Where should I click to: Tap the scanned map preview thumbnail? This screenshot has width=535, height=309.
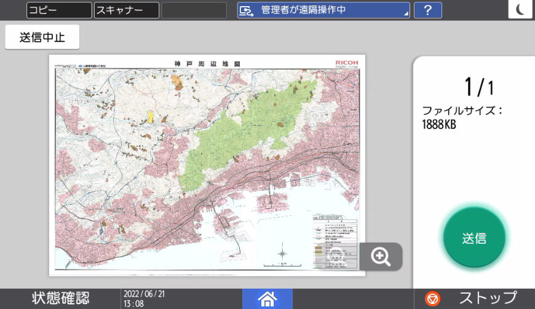pyautogui.click(x=207, y=165)
